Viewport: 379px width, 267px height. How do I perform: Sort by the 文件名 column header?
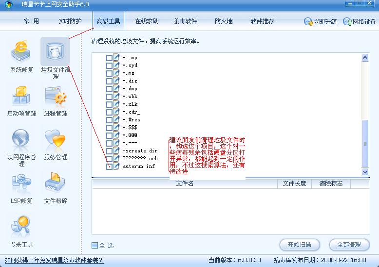185,184
